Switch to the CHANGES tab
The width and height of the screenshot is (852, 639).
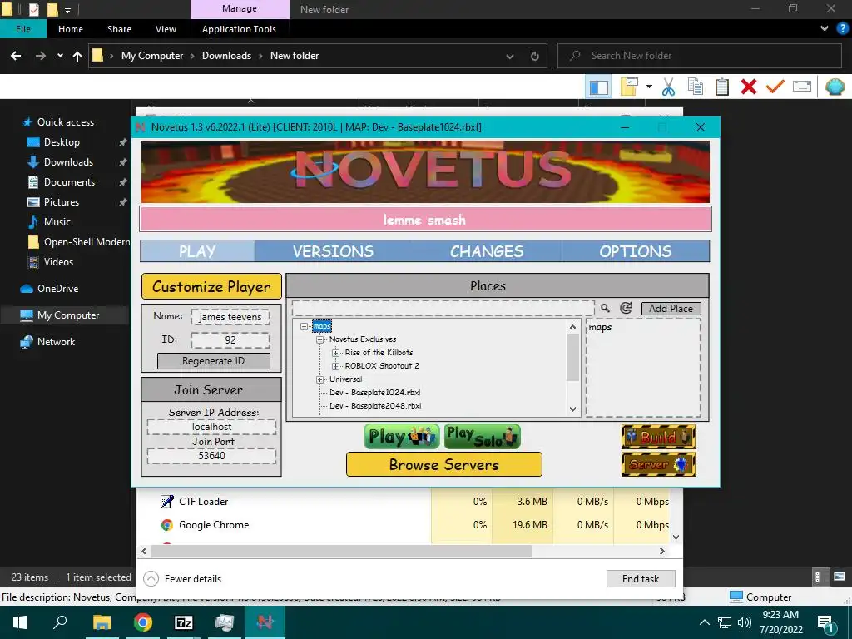[x=486, y=251]
